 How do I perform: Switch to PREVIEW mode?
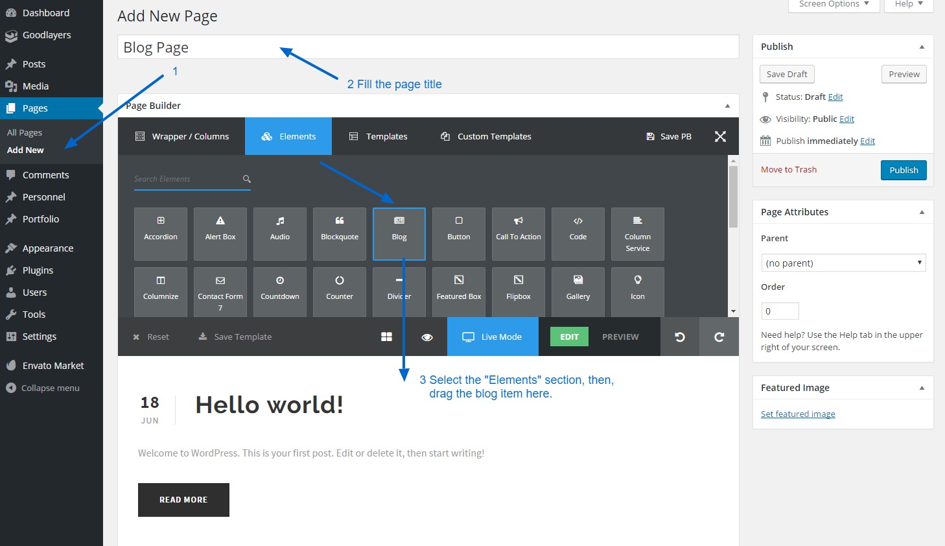(x=620, y=337)
